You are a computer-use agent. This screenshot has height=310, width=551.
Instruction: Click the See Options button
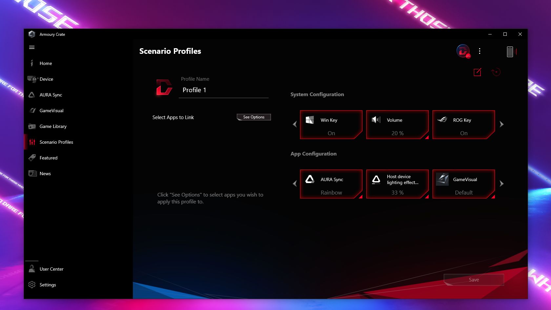click(254, 117)
